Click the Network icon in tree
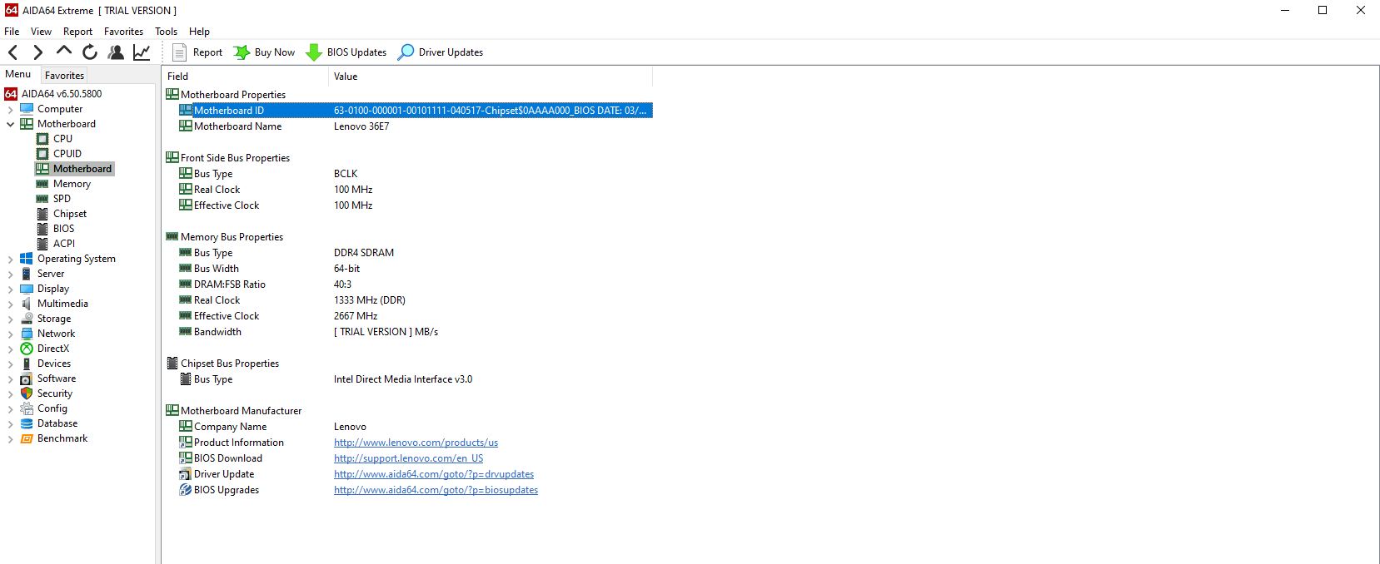 click(27, 334)
